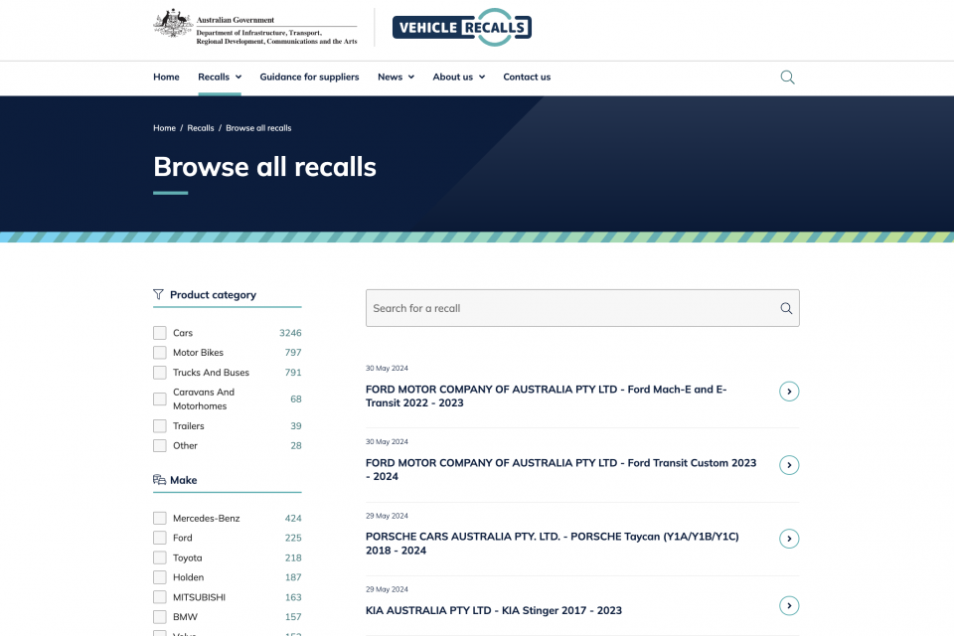Screen dimensions: 954x636
Task: Tick the BMW make checkbox
Action: 160,617
